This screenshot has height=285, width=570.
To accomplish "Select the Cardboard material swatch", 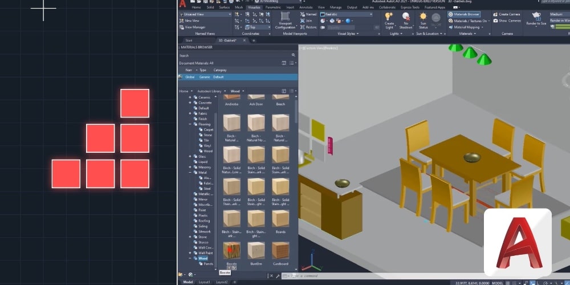I will coord(280,251).
